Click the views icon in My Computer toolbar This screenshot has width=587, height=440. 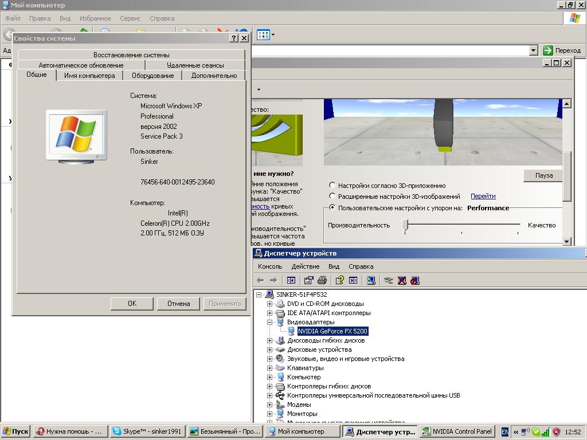click(x=263, y=35)
